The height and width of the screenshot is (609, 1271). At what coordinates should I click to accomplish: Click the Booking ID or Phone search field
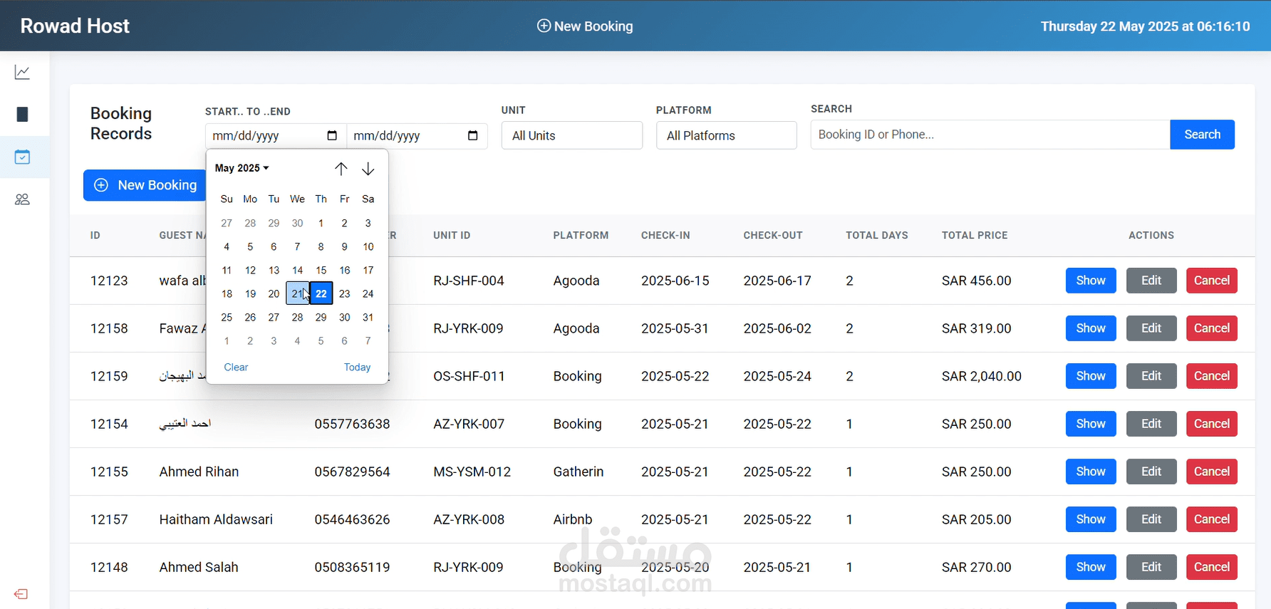point(990,135)
